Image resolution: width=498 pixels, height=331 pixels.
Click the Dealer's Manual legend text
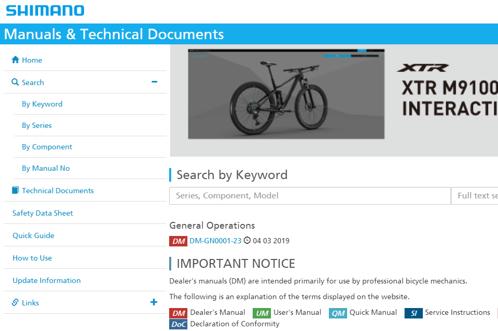[x=218, y=313]
